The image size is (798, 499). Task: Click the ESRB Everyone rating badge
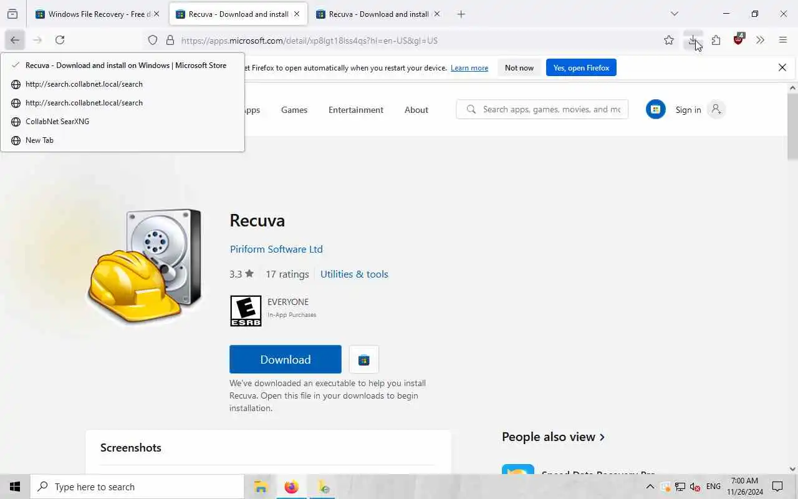point(246,311)
